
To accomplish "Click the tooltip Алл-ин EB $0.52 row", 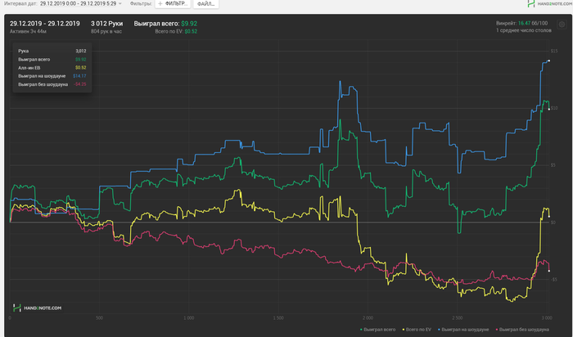I will 52,68.
